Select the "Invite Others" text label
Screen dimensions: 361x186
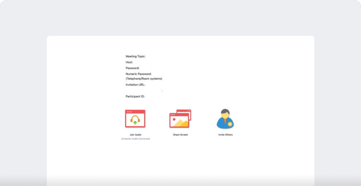[225, 135]
